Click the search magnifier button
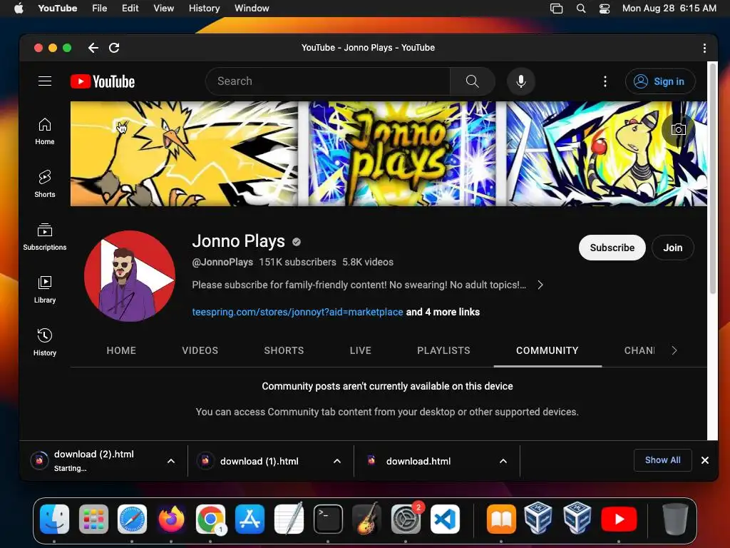This screenshot has width=730, height=548. (472, 81)
